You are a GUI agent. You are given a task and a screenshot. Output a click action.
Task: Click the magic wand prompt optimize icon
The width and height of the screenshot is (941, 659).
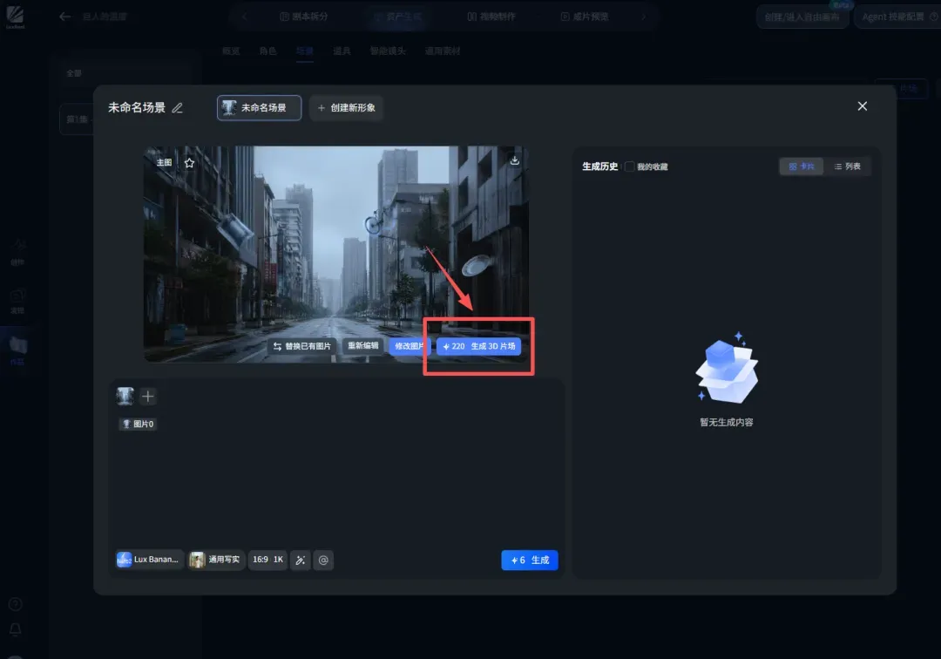pos(301,560)
